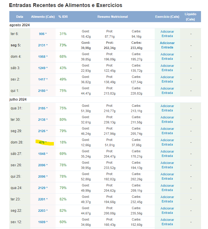This screenshot has width=208, height=229.
Task: Click Adicionar Entrada for sáb 3
Action: [167, 68]
